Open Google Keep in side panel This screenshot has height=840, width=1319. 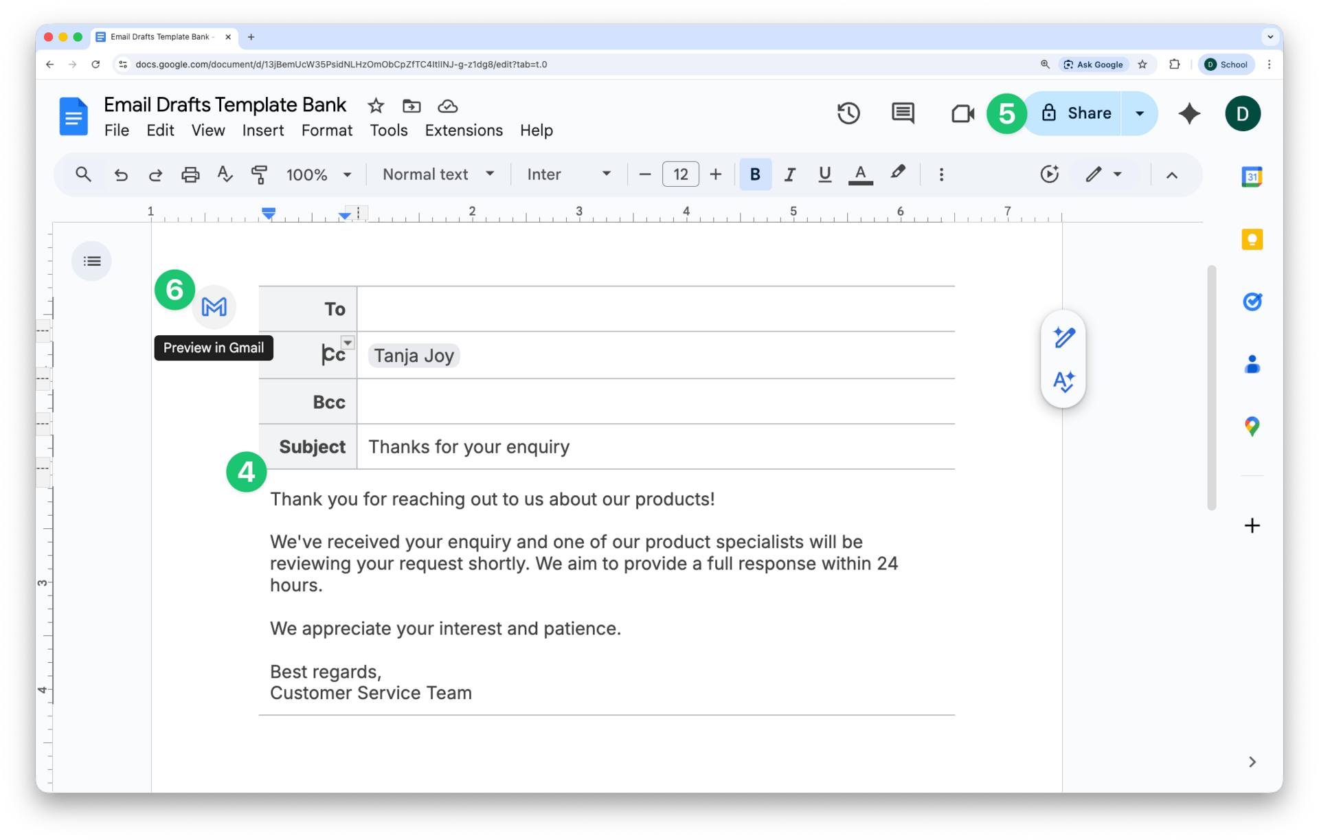tap(1252, 240)
